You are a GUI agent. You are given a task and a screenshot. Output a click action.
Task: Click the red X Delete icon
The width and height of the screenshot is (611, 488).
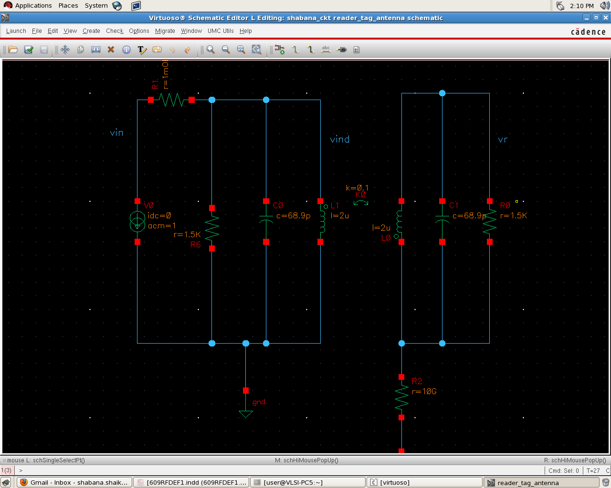point(111,50)
